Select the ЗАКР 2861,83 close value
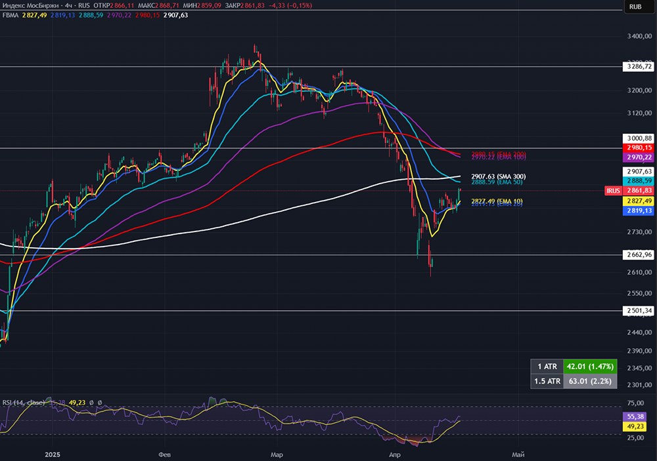657x461 pixels. (x=244, y=5)
